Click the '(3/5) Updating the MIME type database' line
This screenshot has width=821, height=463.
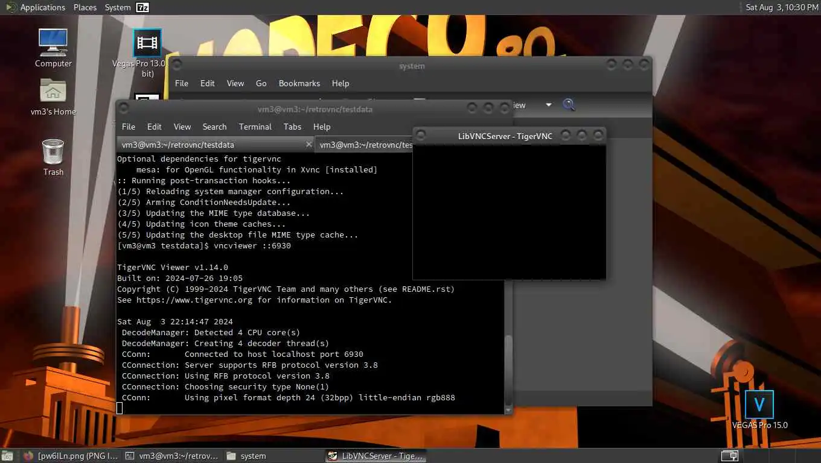click(214, 213)
